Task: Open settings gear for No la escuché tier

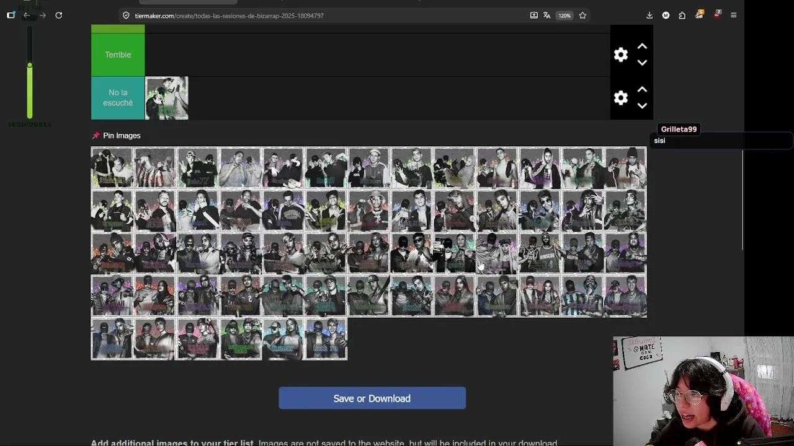Action: click(x=621, y=98)
